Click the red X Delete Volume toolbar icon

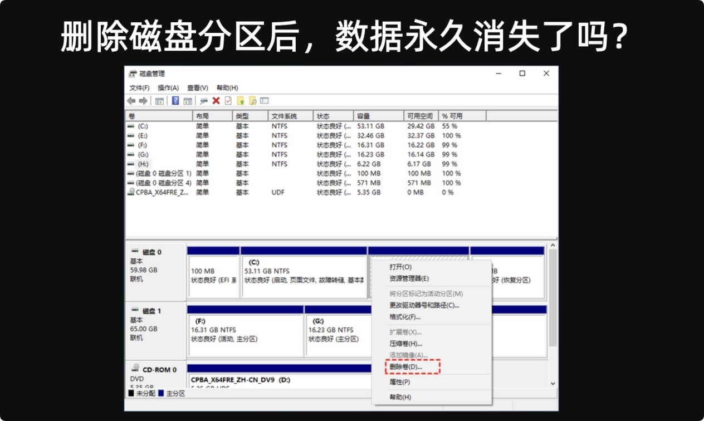point(217,101)
